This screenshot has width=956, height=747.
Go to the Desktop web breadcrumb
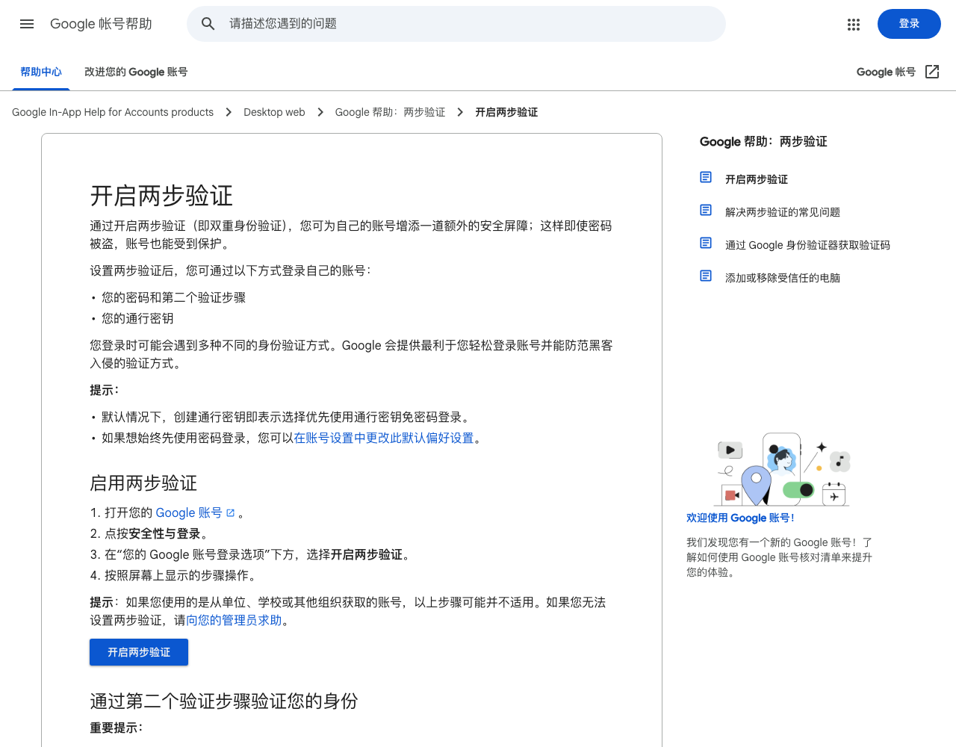click(x=274, y=112)
